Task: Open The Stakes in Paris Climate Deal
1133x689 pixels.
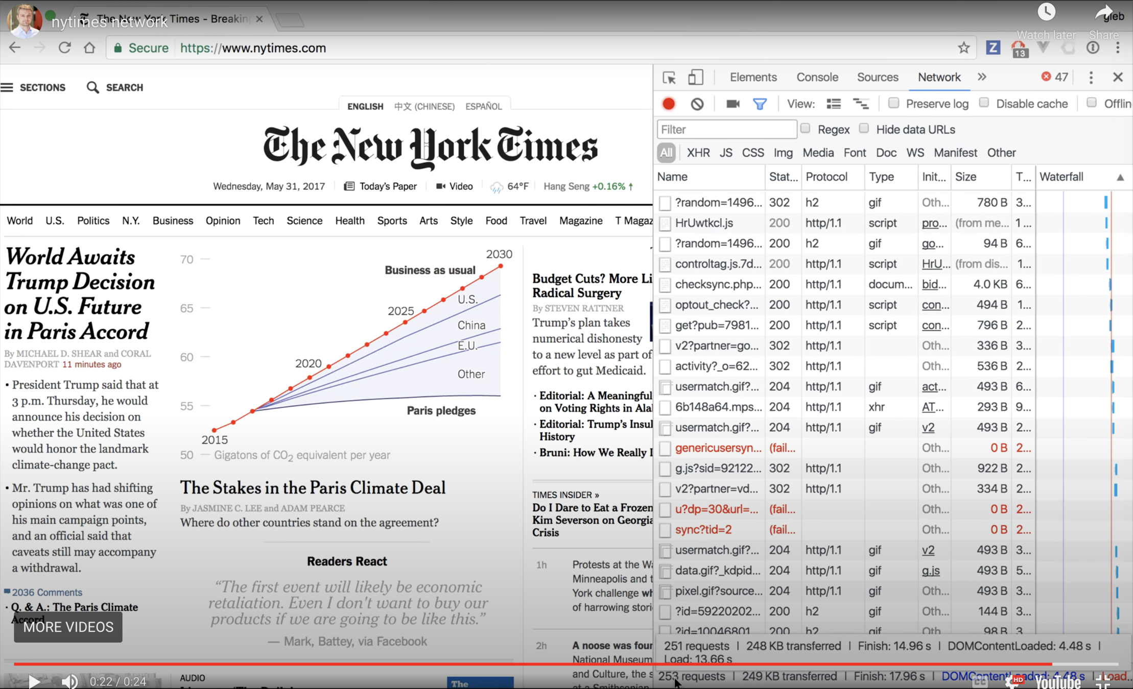Action: [313, 487]
